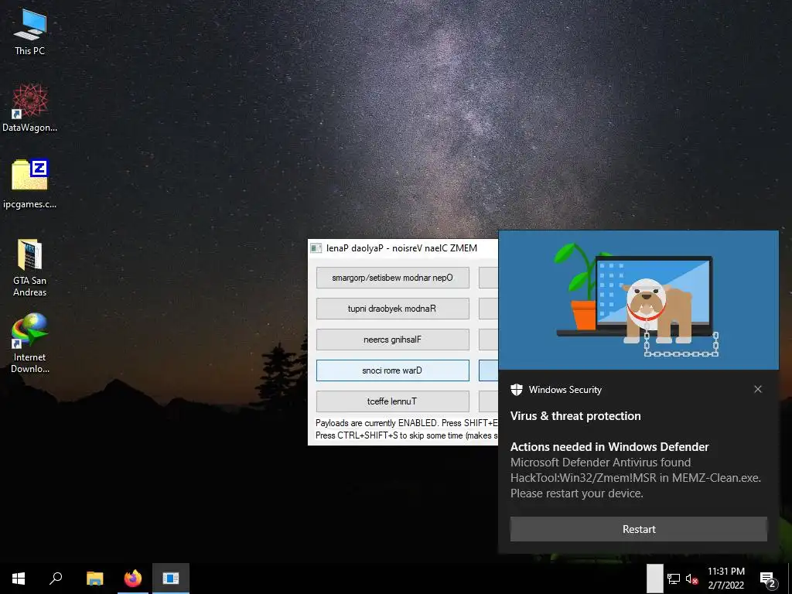Click the MEMZ panel window title text
792x594 pixels.
tap(401, 248)
